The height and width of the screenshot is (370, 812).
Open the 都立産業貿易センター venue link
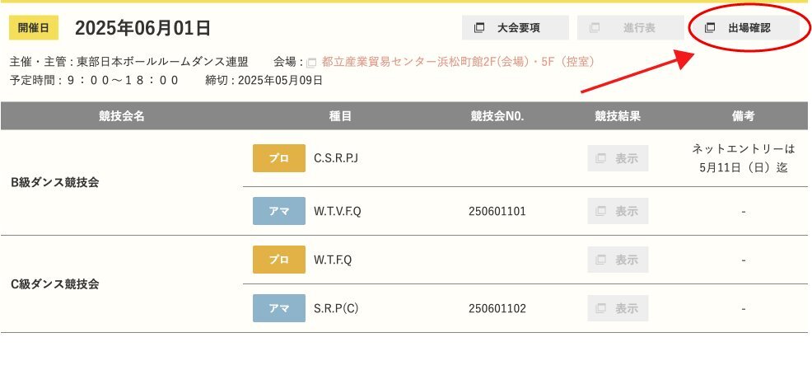click(458, 62)
